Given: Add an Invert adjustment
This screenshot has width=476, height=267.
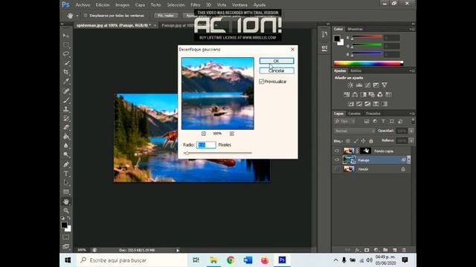Looking at the screenshot, I should click(350, 104).
